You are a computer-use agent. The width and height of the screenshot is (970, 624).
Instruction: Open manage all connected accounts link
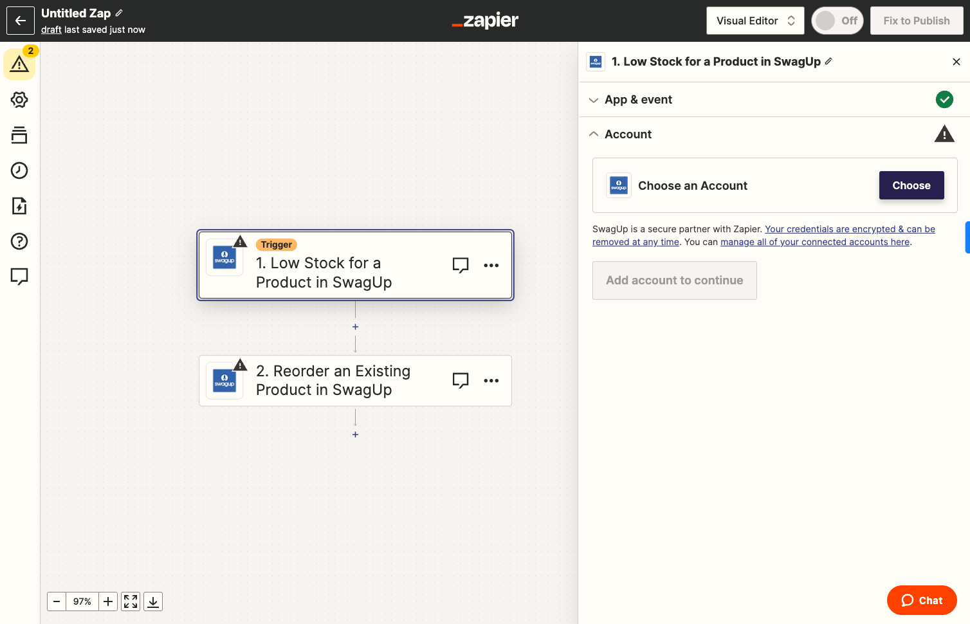tap(815, 242)
